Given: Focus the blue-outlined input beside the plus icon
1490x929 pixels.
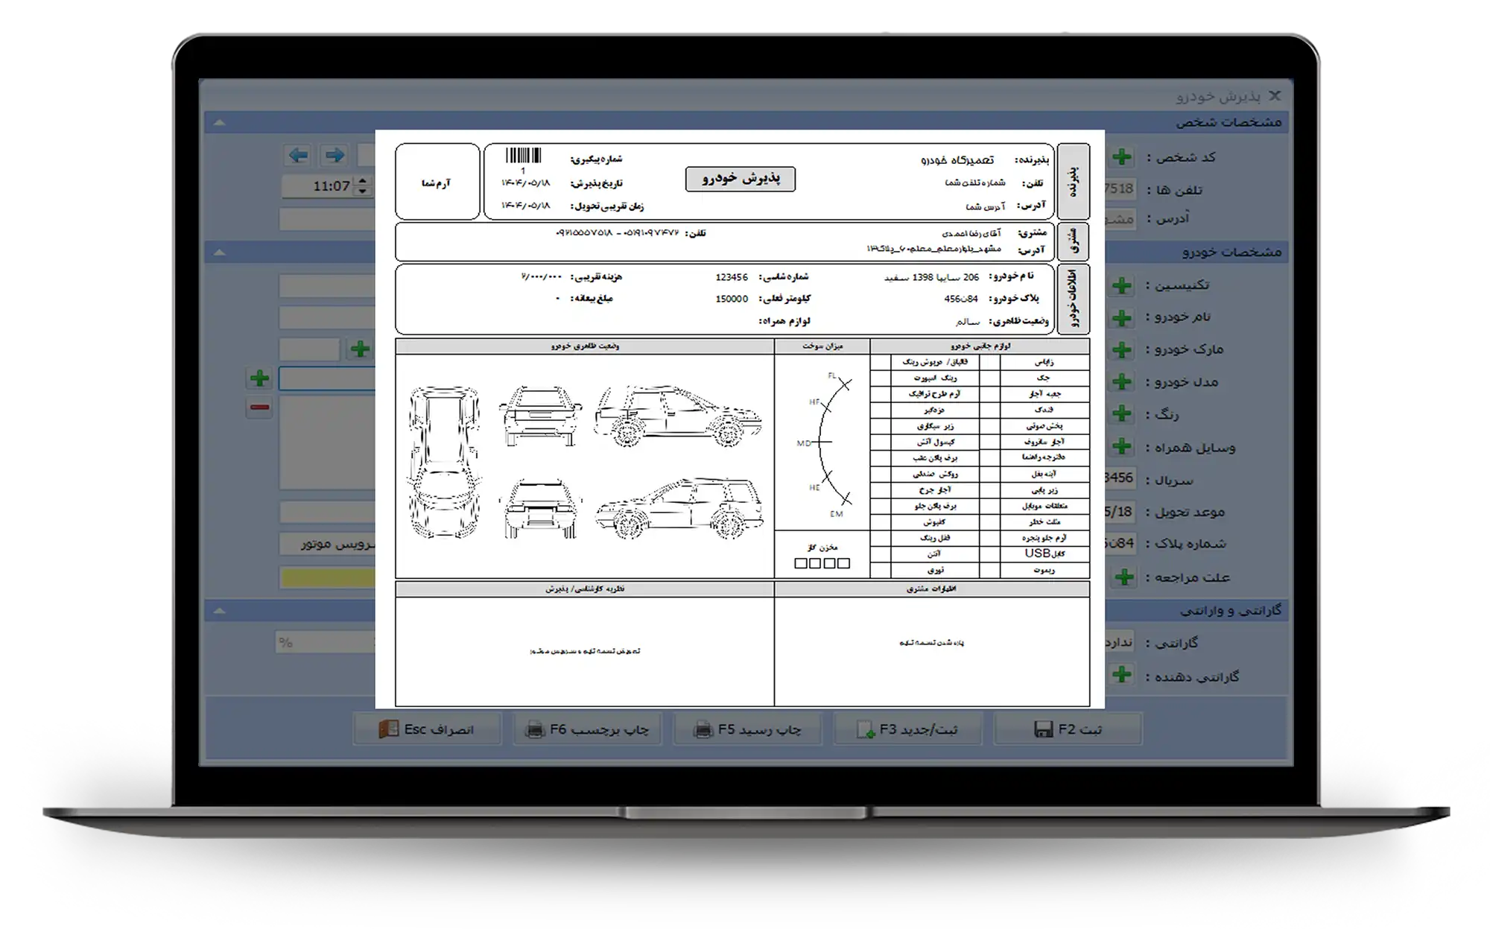Looking at the screenshot, I should click(327, 378).
